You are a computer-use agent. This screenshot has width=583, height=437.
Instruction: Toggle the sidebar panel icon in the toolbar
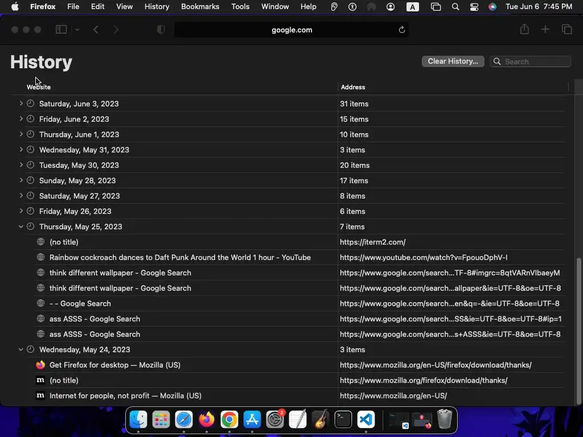click(61, 30)
